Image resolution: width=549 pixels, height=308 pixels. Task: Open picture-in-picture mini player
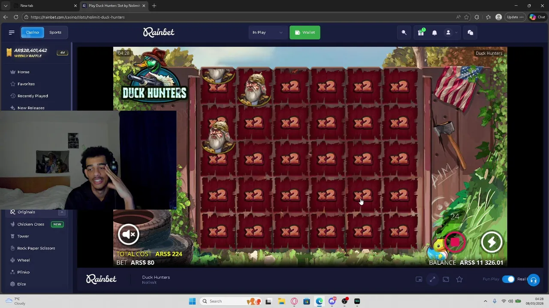419,279
